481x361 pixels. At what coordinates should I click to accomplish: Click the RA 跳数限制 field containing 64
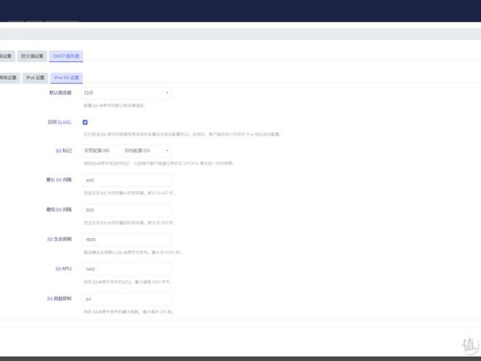127,299
